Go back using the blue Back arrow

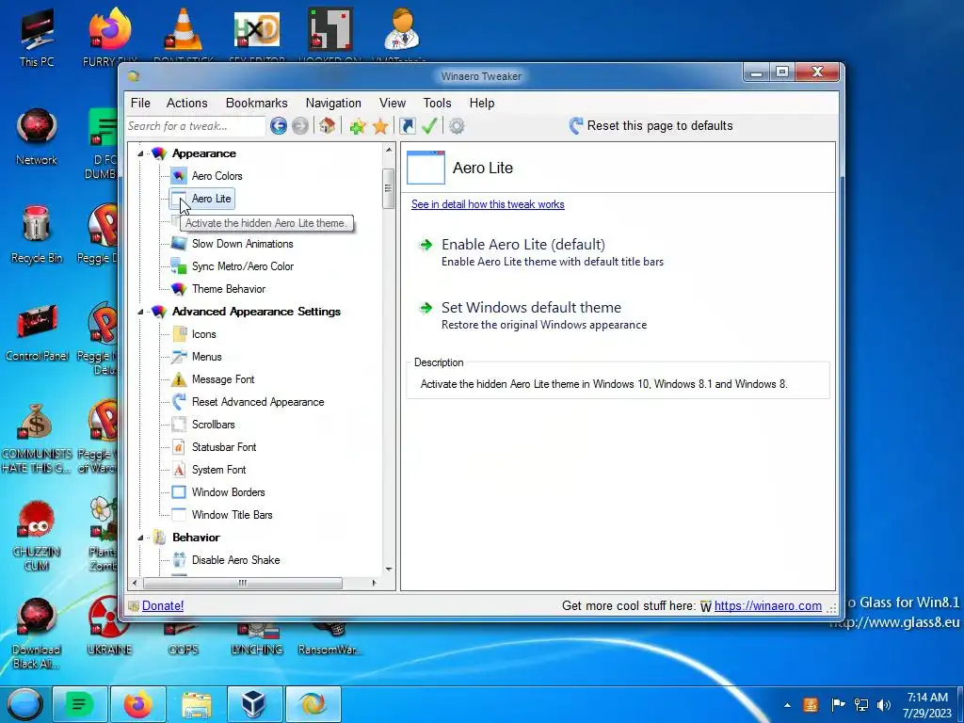[278, 126]
